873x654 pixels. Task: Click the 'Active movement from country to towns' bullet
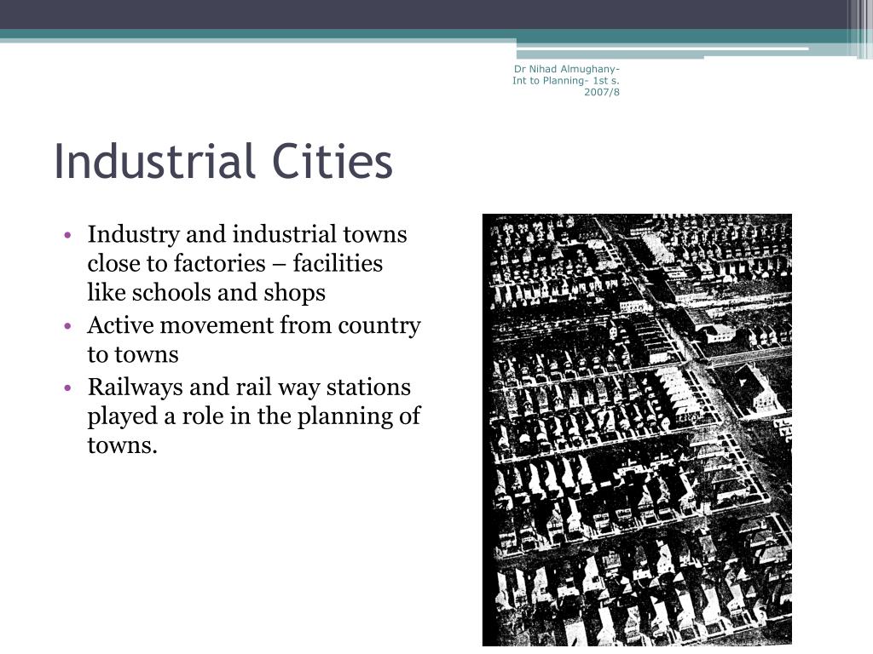(254, 339)
